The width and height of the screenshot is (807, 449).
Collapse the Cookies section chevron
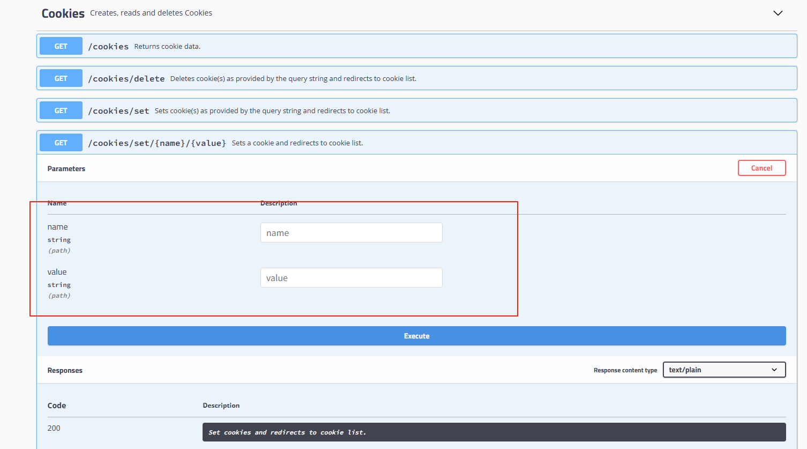[778, 13]
